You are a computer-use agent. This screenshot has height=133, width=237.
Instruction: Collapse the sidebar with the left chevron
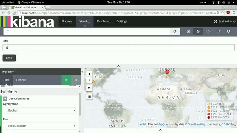click(x=82, y=72)
